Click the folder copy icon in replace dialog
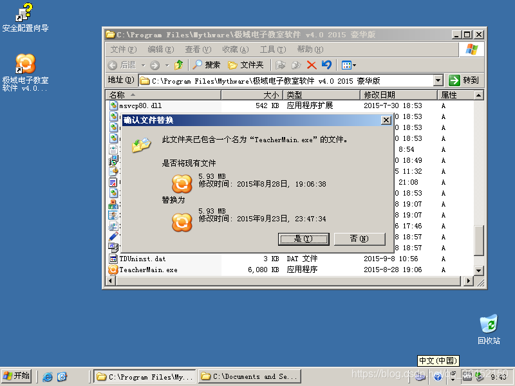 click(141, 145)
